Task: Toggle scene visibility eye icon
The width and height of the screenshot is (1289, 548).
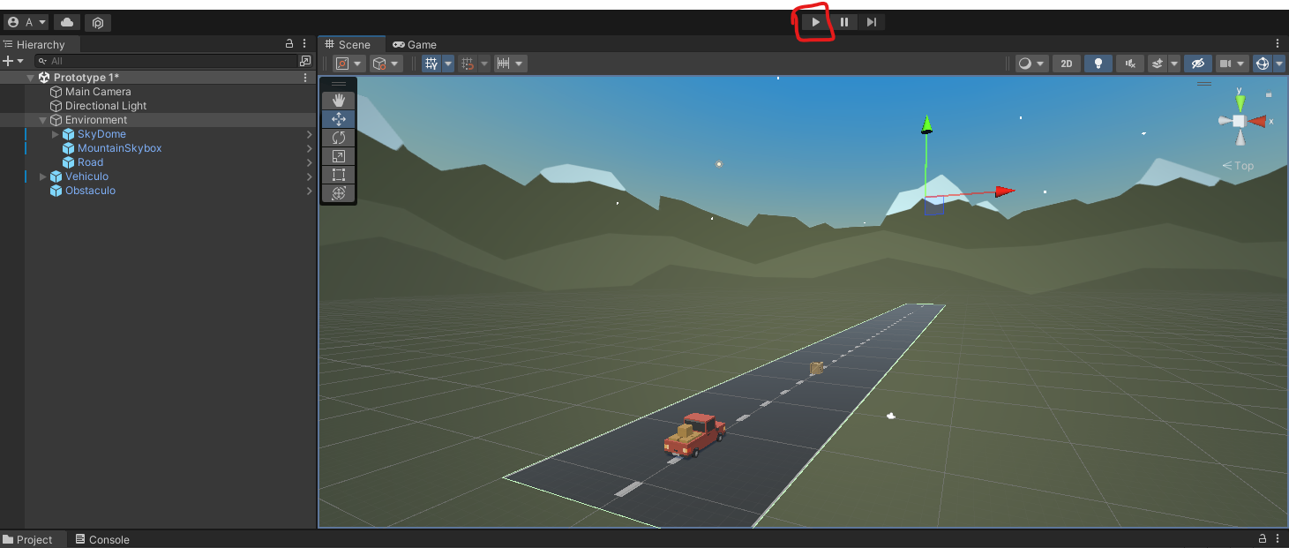Action: point(1196,64)
